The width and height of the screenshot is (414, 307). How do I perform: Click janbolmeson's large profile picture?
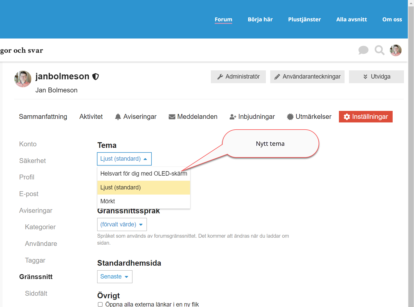coord(23,79)
